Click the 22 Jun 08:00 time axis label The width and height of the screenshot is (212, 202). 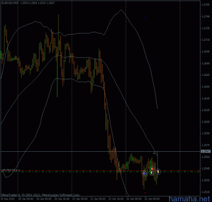coord(152,199)
